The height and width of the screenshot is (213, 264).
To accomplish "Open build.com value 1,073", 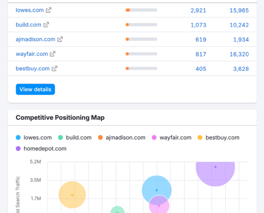I will [198, 25].
